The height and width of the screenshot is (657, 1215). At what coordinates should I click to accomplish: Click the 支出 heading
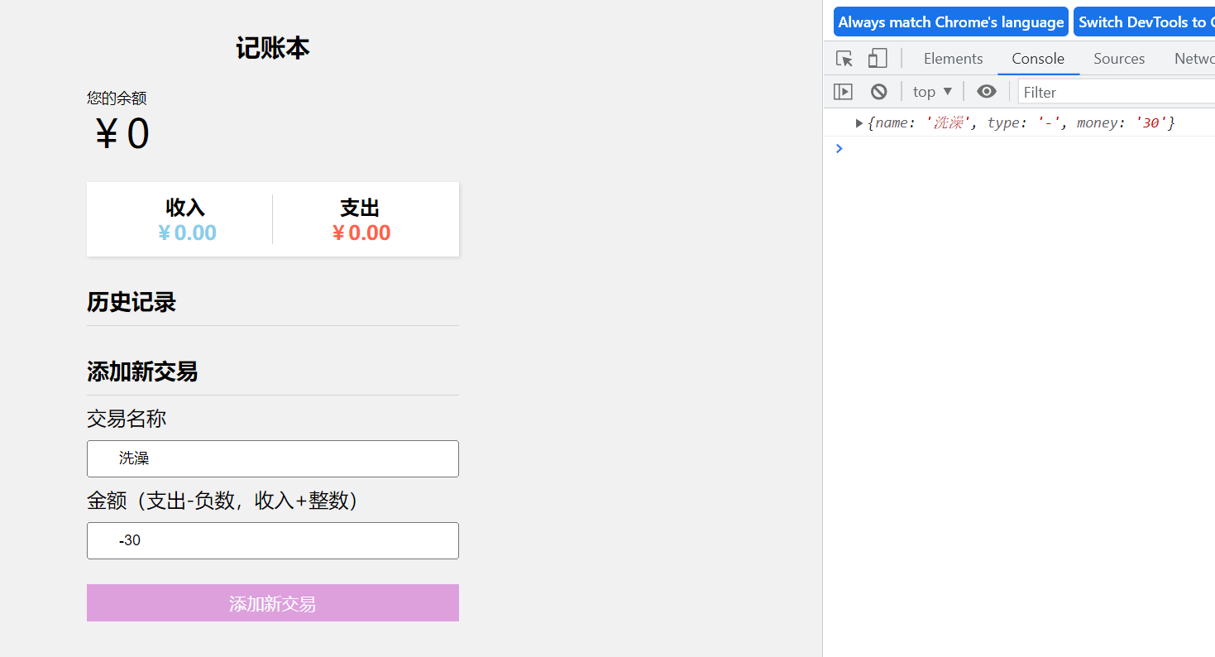(x=360, y=208)
